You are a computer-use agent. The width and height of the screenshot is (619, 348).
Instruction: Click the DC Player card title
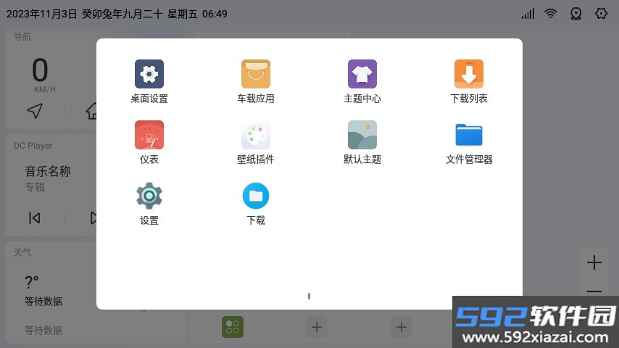tap(33, 146)
